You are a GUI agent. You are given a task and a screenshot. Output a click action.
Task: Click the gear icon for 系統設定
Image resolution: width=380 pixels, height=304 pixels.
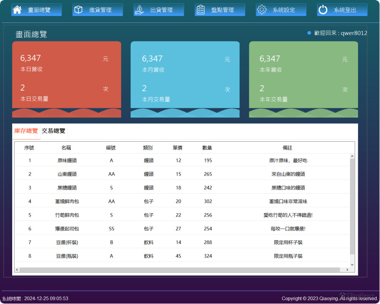(262, 10)
